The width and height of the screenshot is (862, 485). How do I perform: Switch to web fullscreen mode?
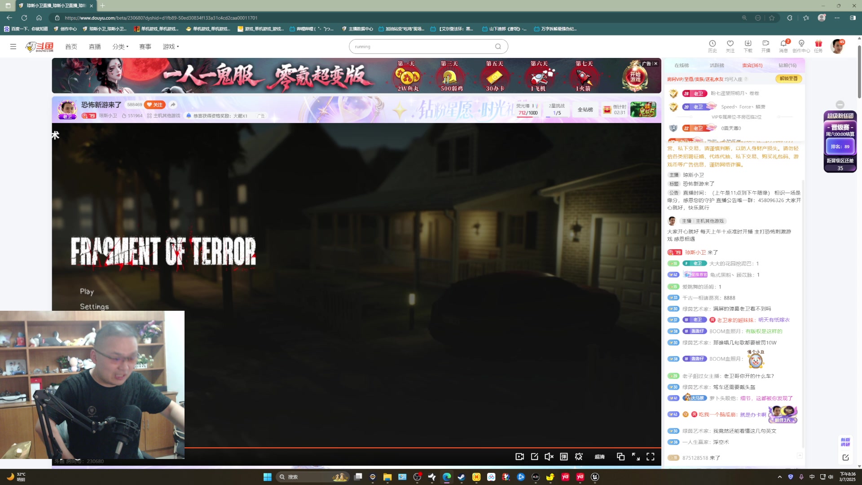click(636, 457)
